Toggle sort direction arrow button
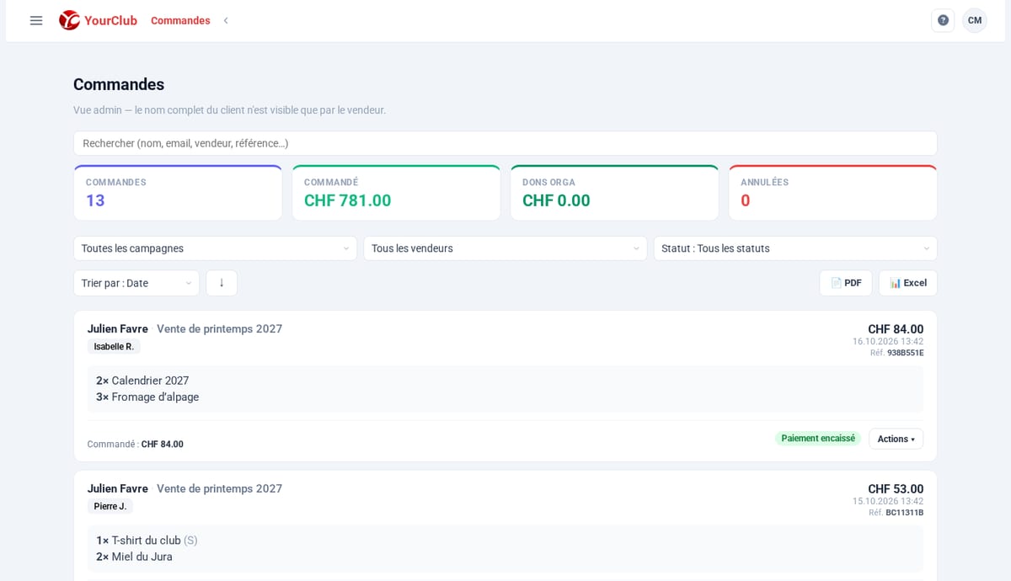Viewport: 1011px width, 581px height. click(x=222, y=283)
